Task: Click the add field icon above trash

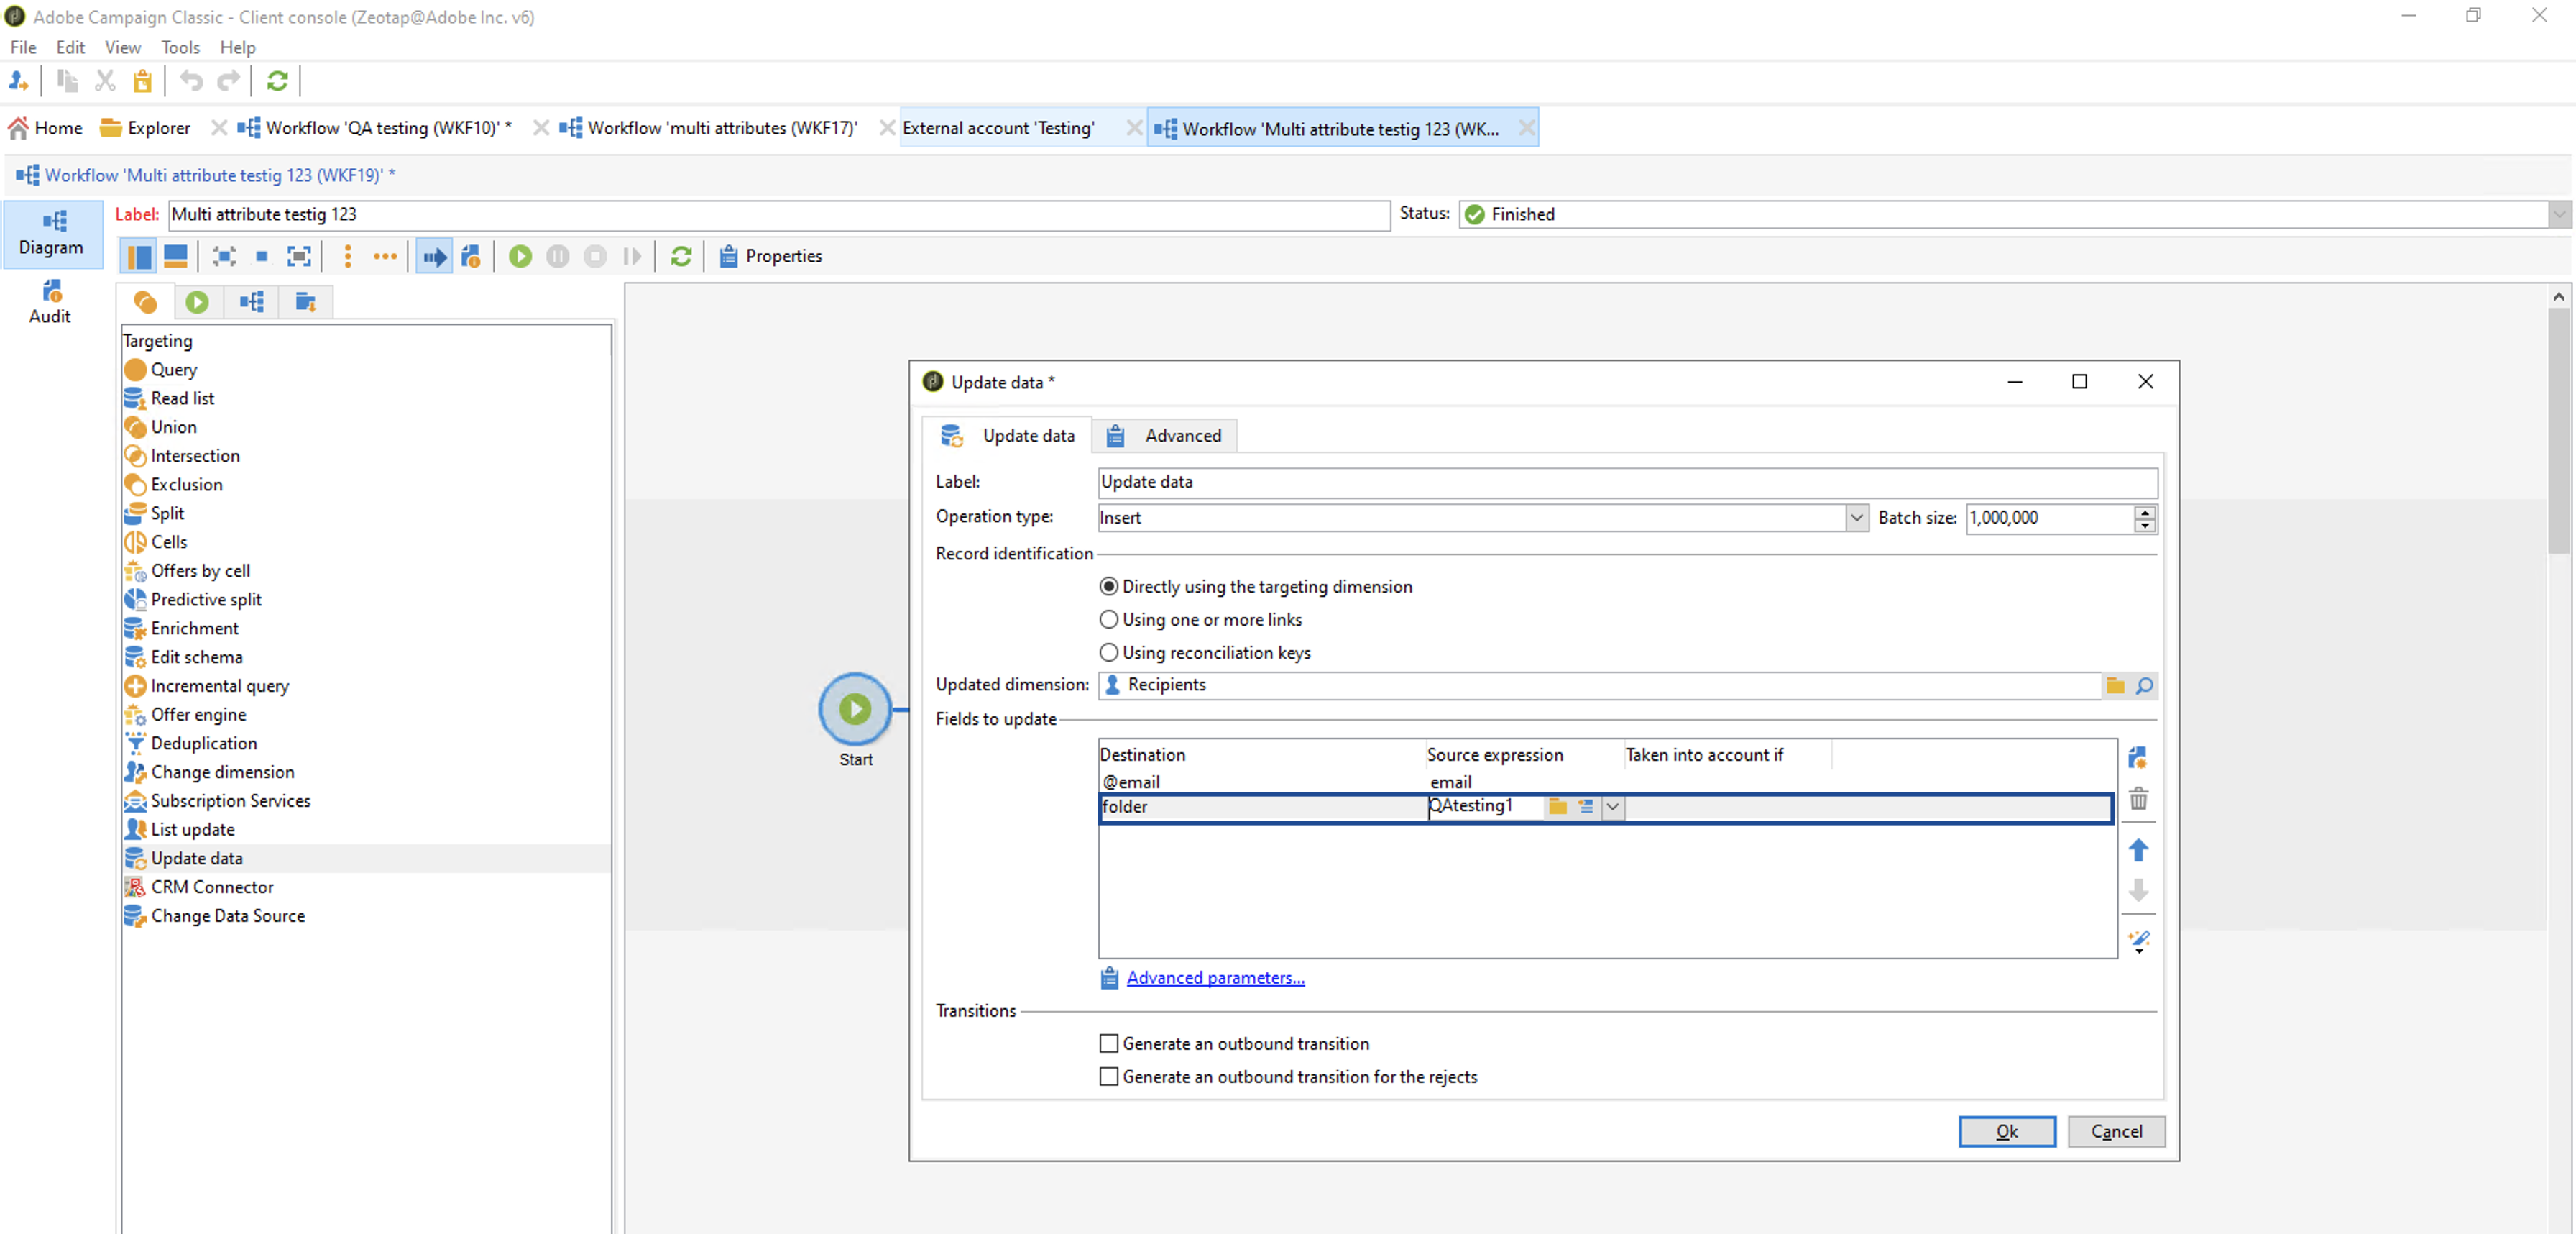Action: tap(2138, 758)
